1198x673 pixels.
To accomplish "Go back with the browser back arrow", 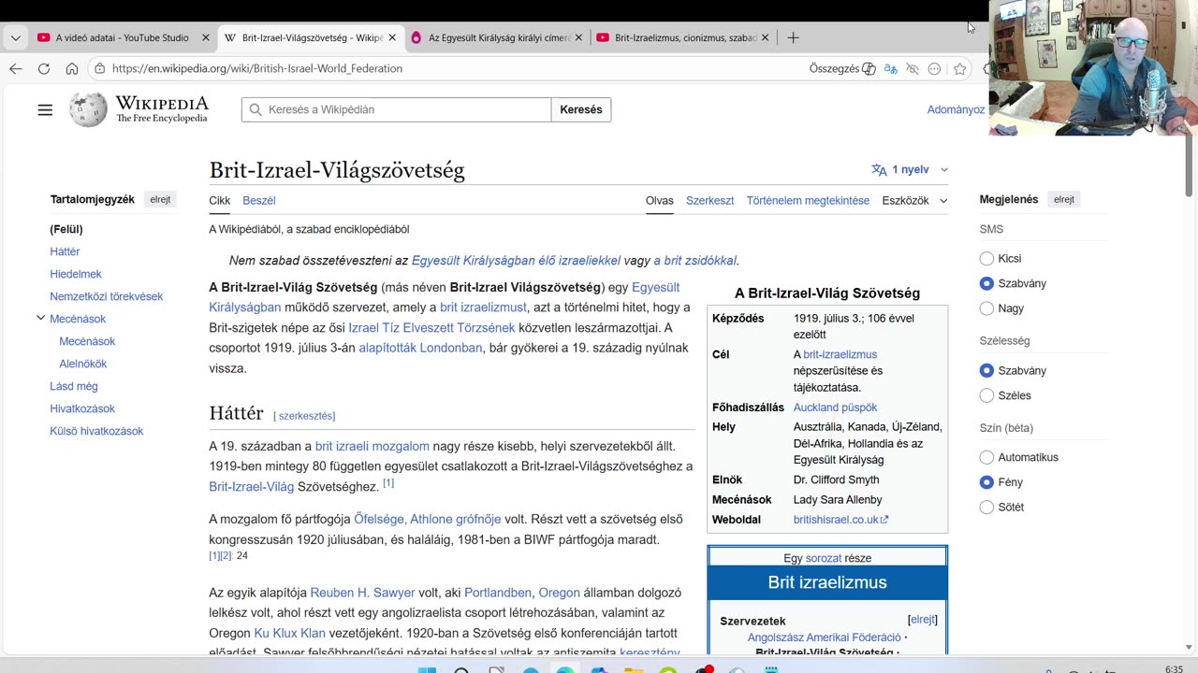I will coord(16,68).
